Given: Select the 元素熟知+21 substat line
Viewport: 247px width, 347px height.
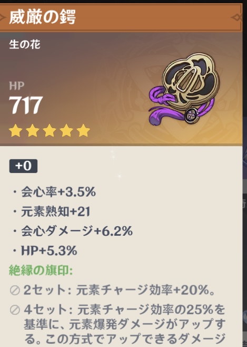Looking at the screenshot, I should click(52, 211).
